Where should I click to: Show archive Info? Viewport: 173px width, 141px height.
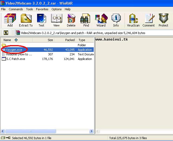(x=116, y=20)
